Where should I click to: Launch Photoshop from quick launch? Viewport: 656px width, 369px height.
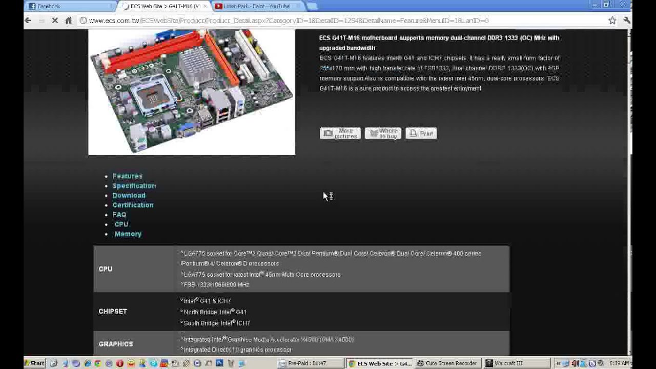coord(219,363)
